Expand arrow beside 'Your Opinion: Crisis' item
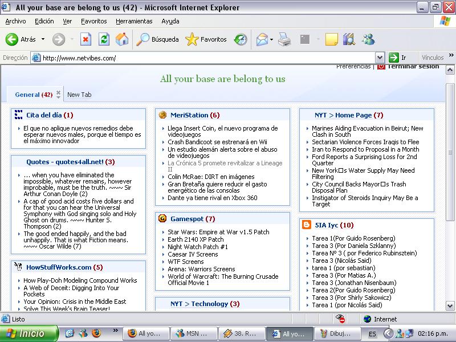The image size is (456, 342). (x=19, y=302)
